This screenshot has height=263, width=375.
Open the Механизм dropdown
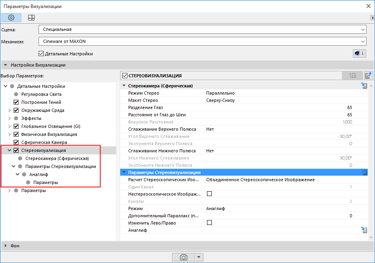[x=202, y=41]
